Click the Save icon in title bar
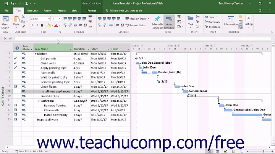Screen dimensions: 275x154 pyautogui.click(x=6, y=3)
